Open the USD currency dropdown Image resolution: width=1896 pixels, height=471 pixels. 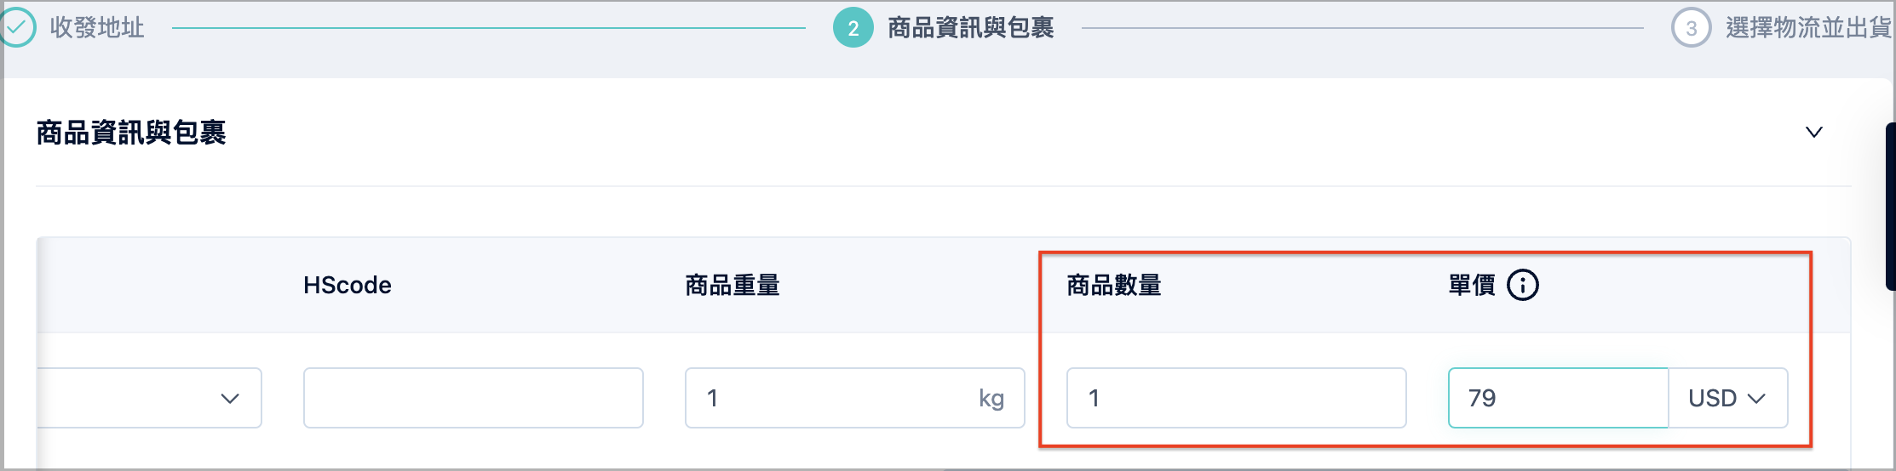(1727, 398)
